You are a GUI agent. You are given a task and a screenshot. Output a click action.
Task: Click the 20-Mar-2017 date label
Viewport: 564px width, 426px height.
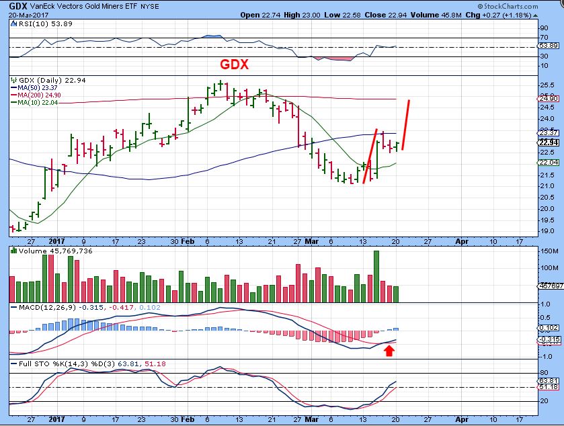click(x=28, y=15)
